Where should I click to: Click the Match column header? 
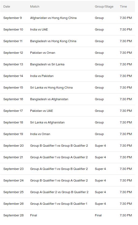(35, 6)
